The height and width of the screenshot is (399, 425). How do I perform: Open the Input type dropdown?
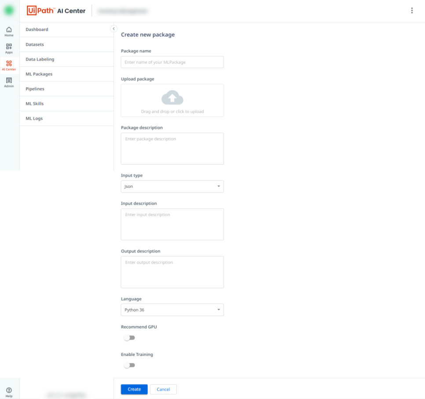tap(172, 187)
